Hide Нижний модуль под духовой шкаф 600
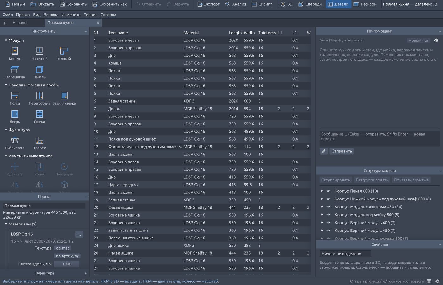 pos(328,199)
